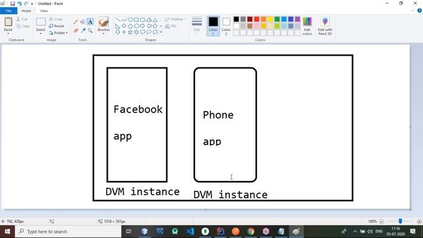Select the Rectangular selection tool
Image resolution: width=423 pixels, height=238 pixels.
(x=41, y=22)
